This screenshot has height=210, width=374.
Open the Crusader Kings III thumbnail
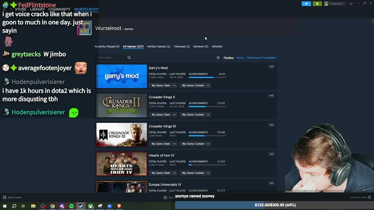(122, 134)
